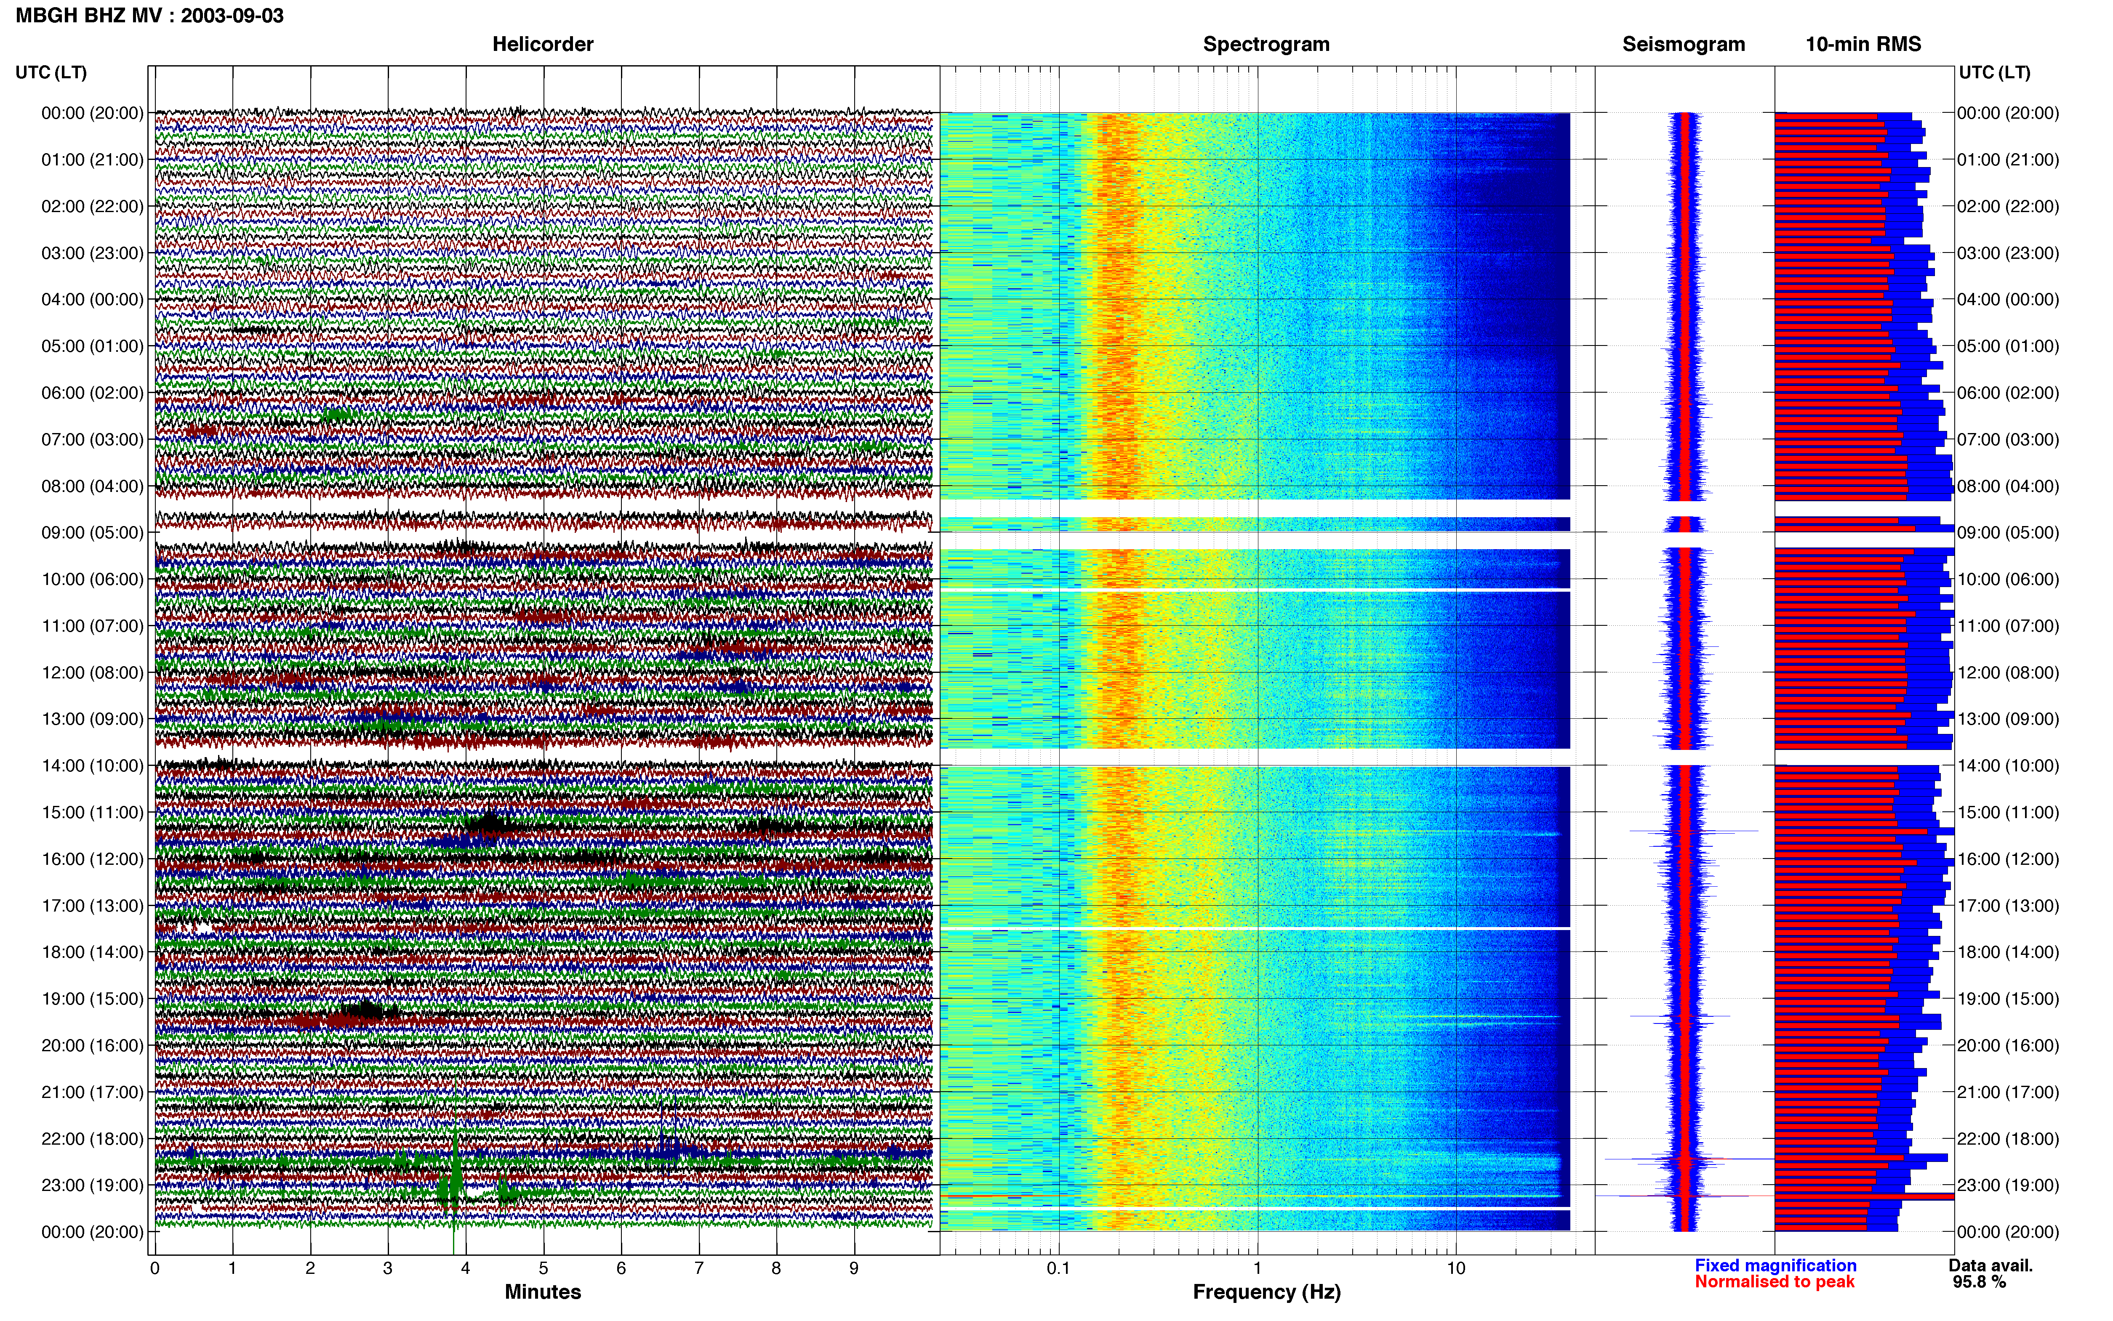
Task: Click the '10-min RMS' panel heading
Action: pyautogui.click(x=1863, y=44)
